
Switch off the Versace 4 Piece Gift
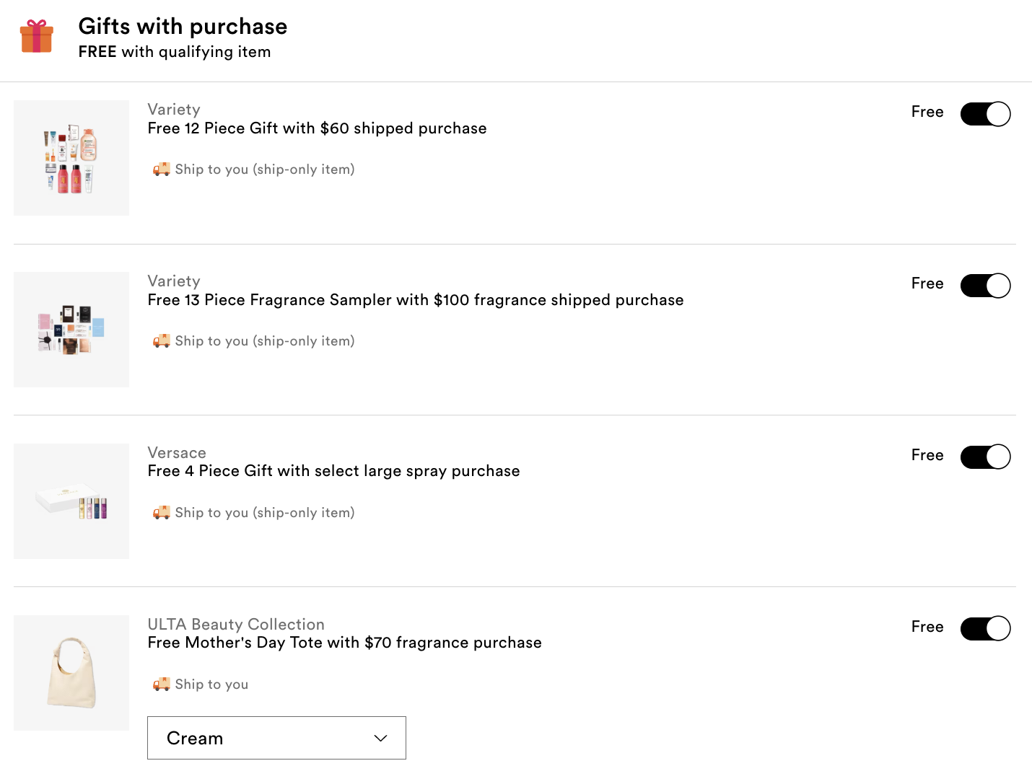985,457
